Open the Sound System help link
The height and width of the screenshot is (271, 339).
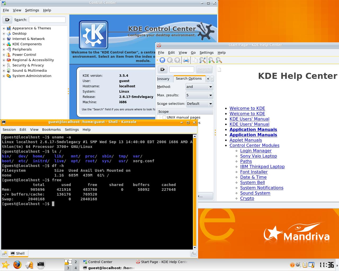(255, 193)
